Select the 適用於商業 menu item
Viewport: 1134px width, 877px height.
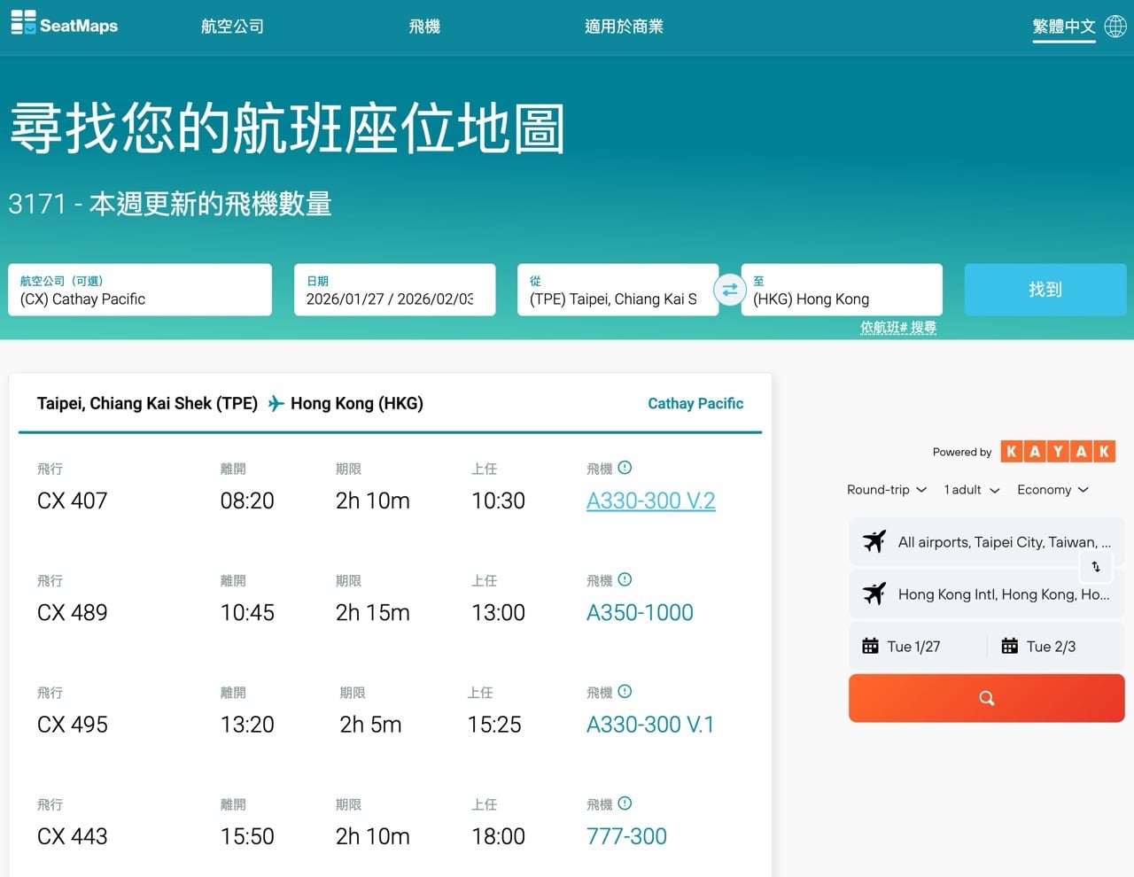(x=625, y=26)
